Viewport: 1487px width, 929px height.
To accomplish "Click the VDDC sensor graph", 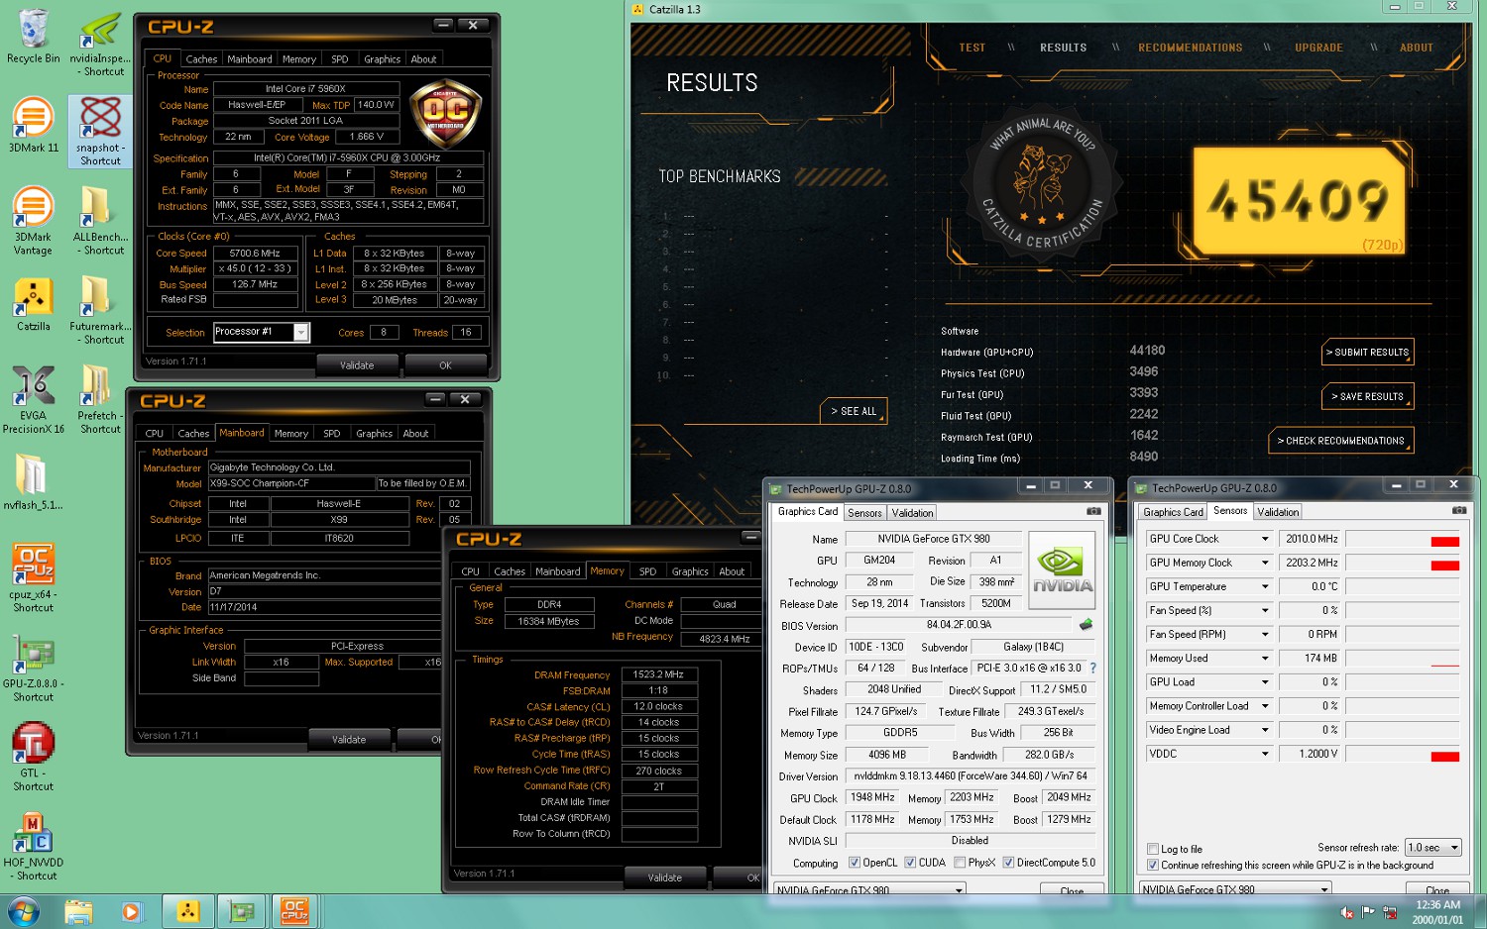I will coord(1402,754).
